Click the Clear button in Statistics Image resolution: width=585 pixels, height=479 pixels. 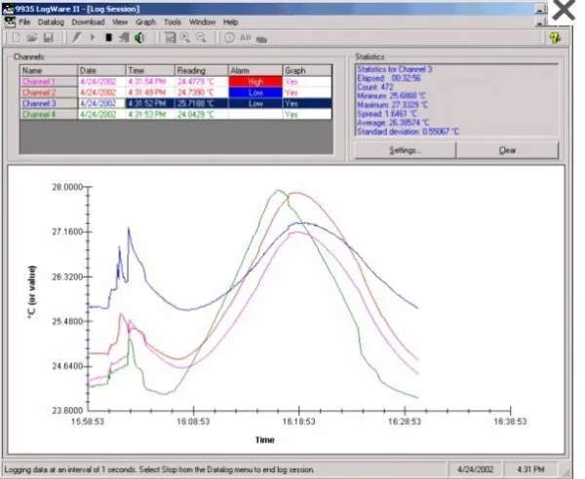click(507, 151)
